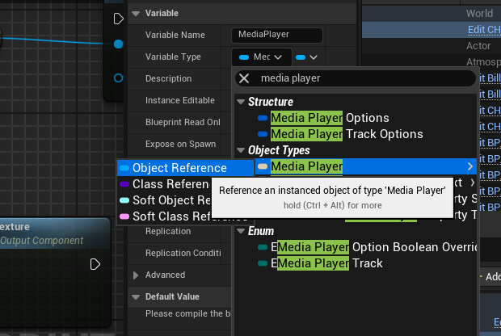
Task: Select EMedia Player Track enum
Action: [x=327, y=263]
